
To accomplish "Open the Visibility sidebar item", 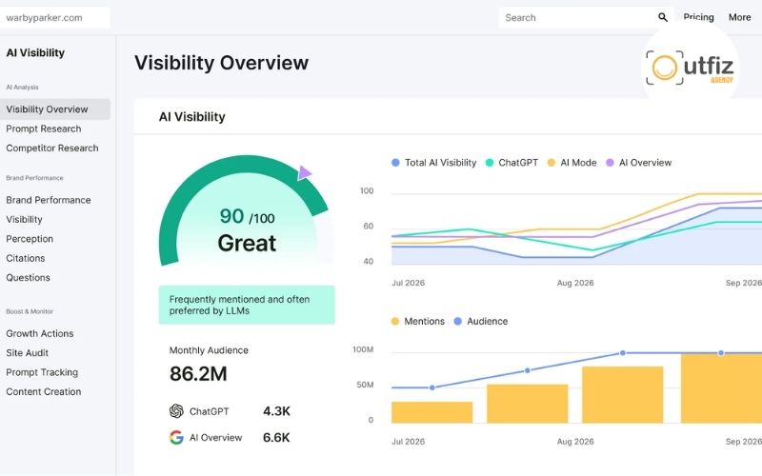I will [25, 220].
